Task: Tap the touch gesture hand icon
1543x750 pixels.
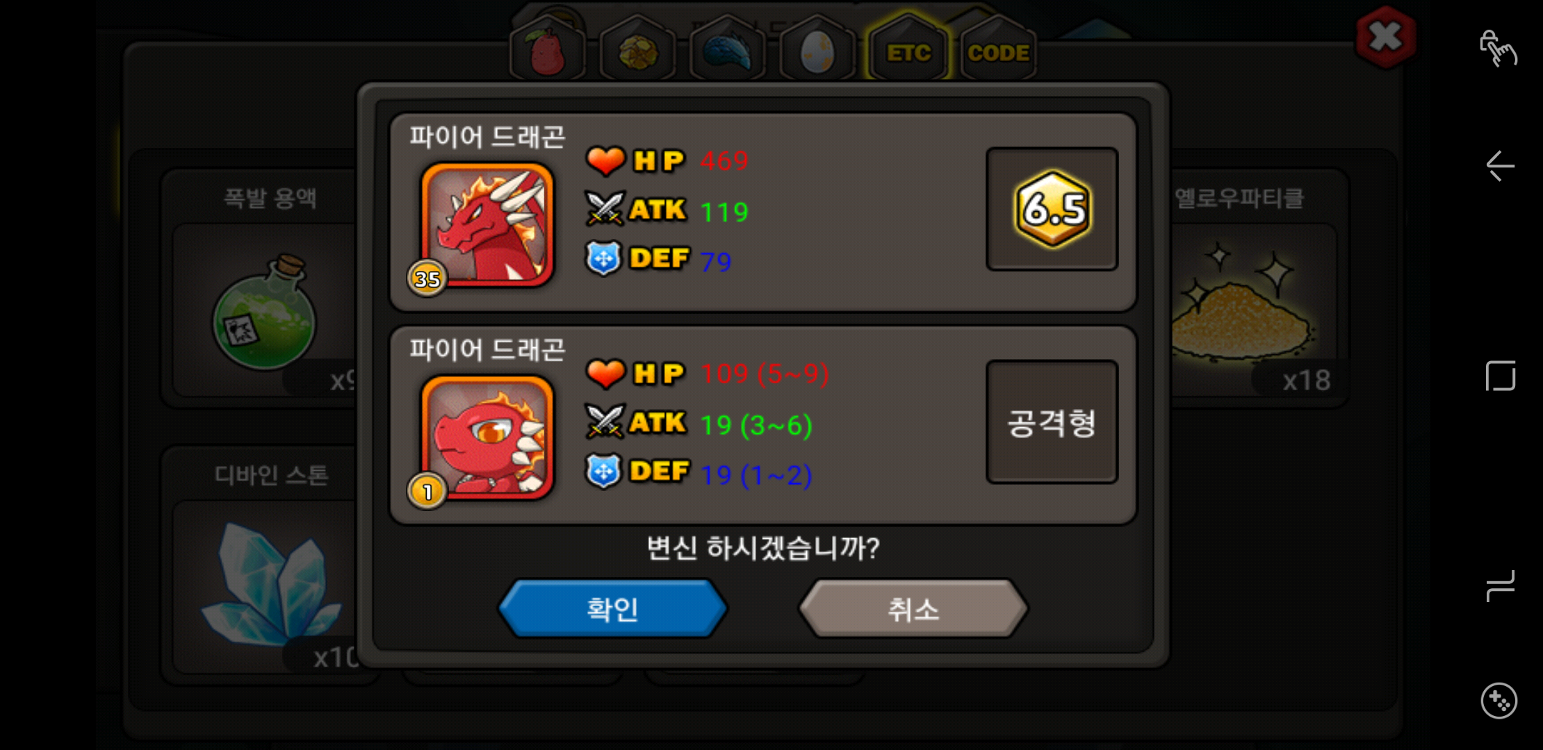Action: tap(1498, 49)
